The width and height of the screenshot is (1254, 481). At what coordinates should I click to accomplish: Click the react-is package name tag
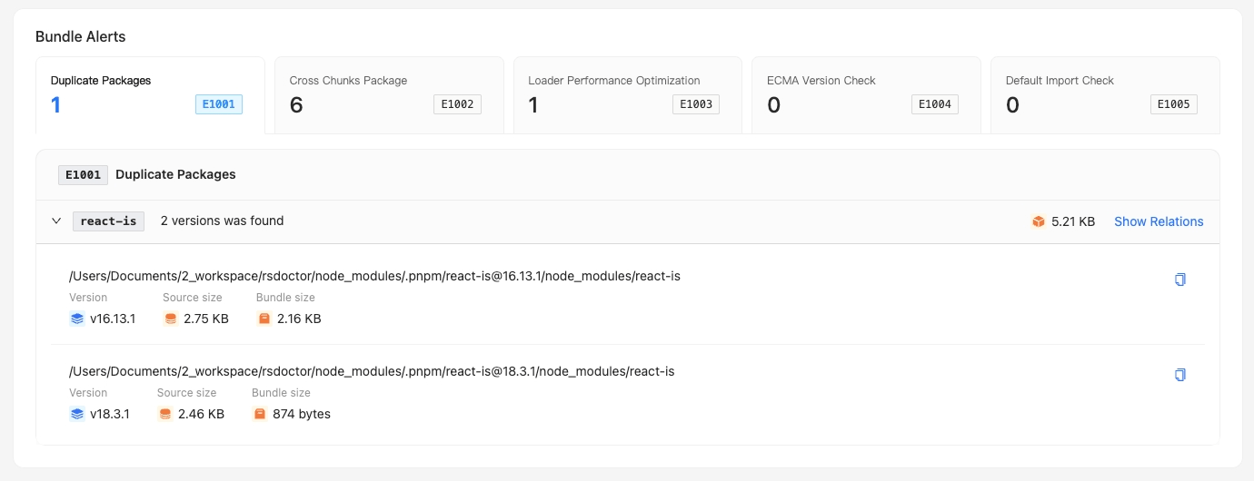108,221
